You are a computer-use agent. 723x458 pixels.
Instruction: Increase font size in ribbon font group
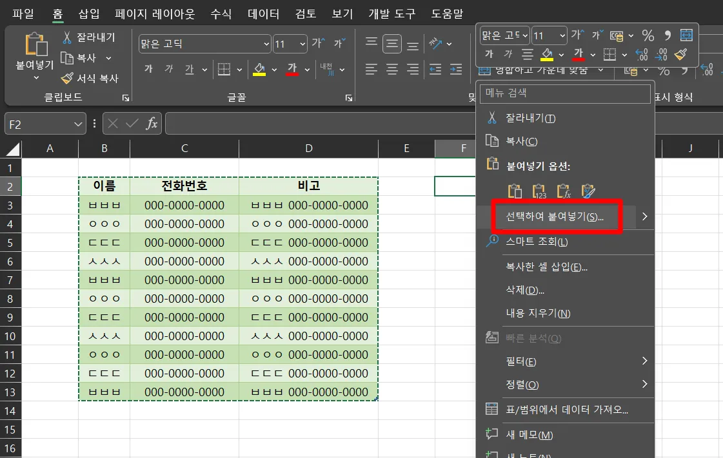click(x=318, y=43)
